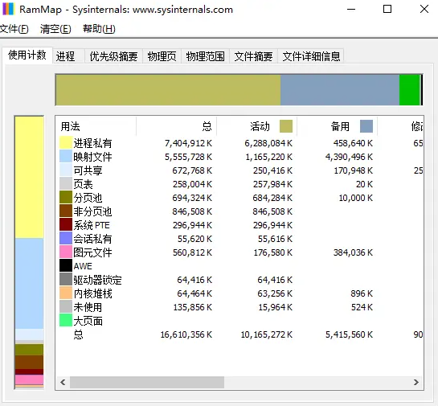Click the horizontal scrollbar right arrow
This screenshot has width=438, height=406.
tap(416, 382)
